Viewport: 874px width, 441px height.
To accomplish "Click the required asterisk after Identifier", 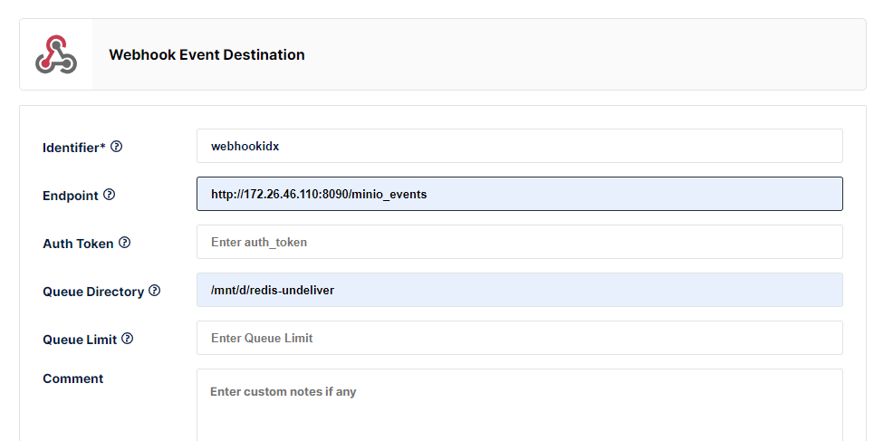I will tap(103, 146).
